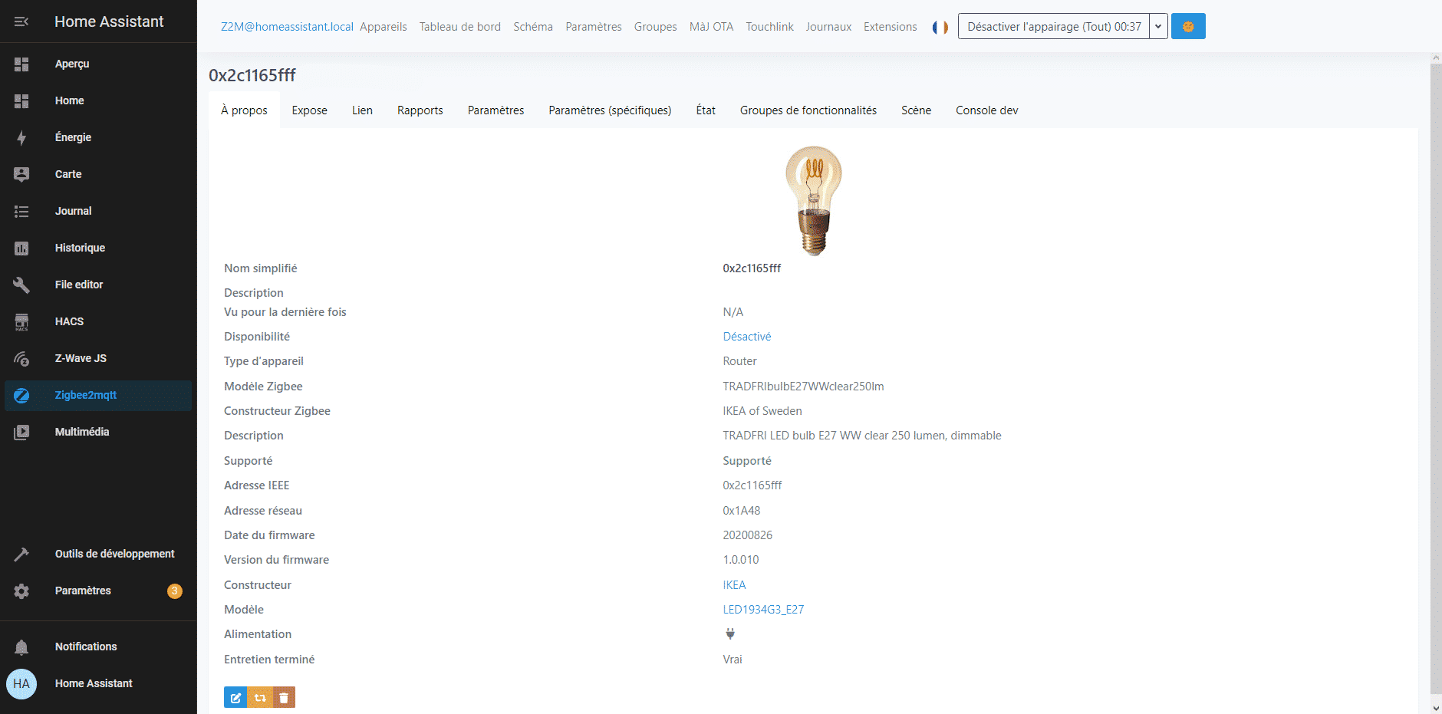Delete device with trash icon
Image resolution: width=1442 pixels, height=714 pixels.
pyautogui.click(x=284, y=698)
